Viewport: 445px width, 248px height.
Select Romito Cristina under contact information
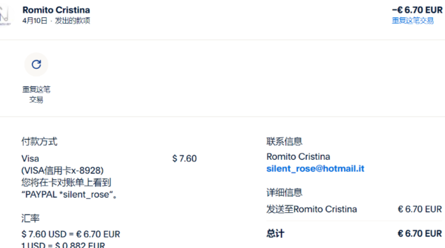298,156
